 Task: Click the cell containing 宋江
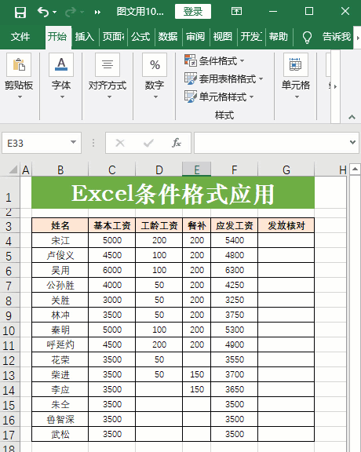60,240
